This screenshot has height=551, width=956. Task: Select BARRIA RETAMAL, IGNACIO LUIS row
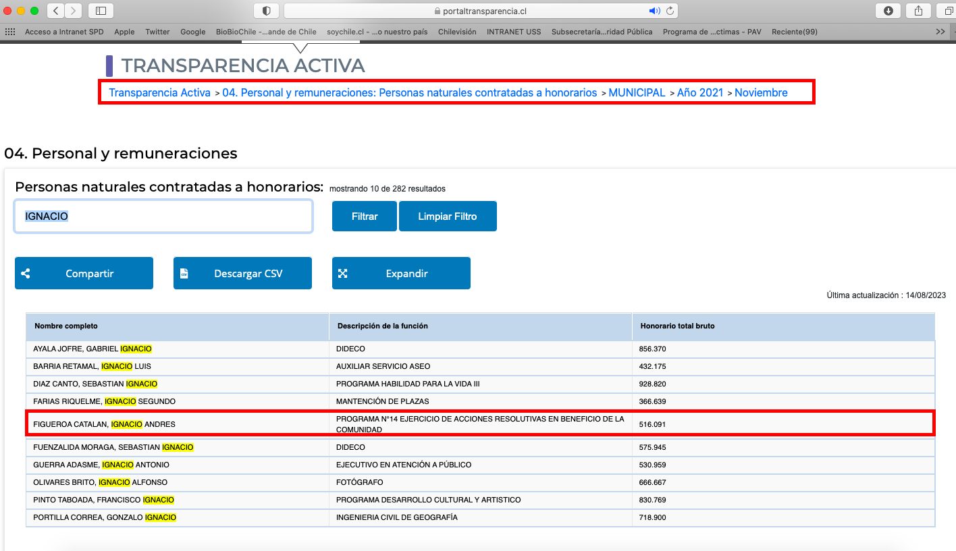pyautogui.click(x=481, y=367)
